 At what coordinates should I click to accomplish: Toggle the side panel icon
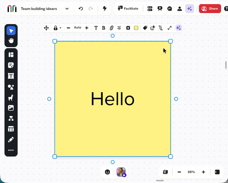217,172
